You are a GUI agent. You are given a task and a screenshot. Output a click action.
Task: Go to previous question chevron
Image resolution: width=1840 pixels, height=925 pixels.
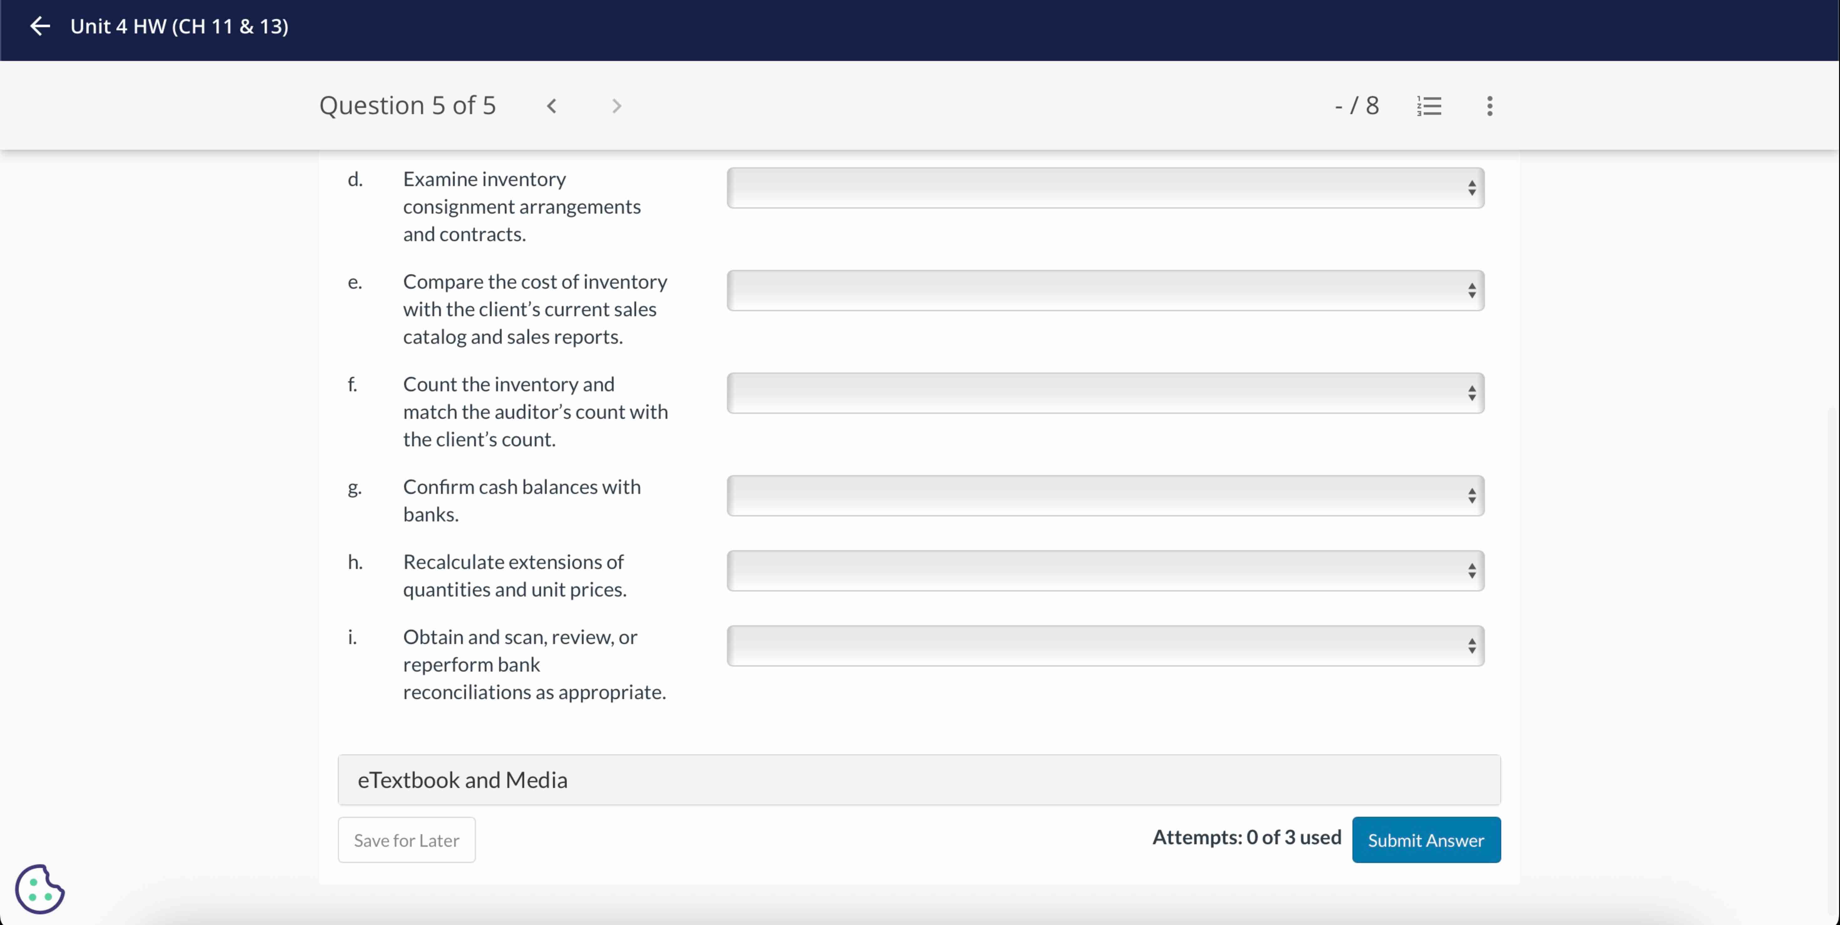click(x=551, y=106)
